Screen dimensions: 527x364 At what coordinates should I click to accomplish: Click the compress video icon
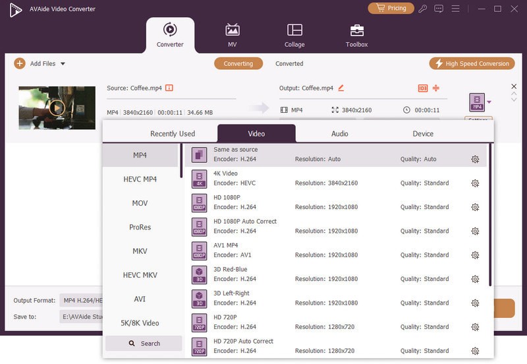coord(436,88)
